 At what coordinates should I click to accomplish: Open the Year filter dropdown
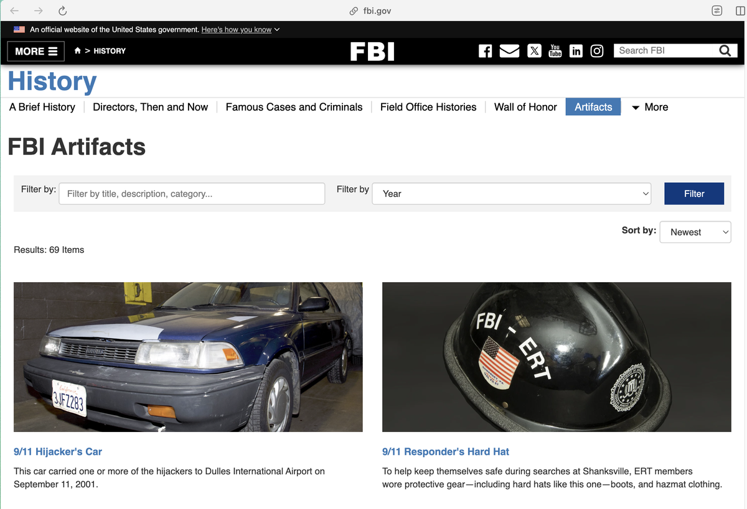(x=512, y=194)
